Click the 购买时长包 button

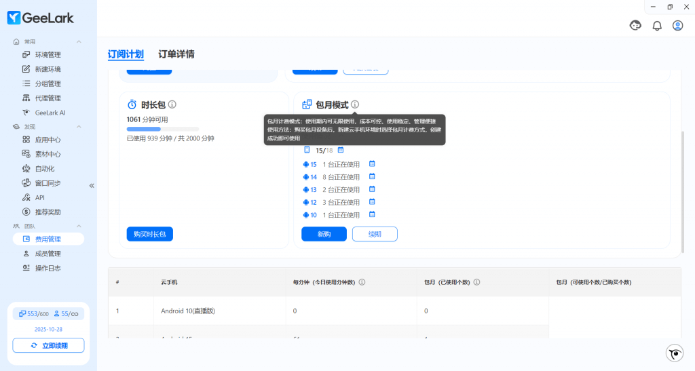point(150,234)
